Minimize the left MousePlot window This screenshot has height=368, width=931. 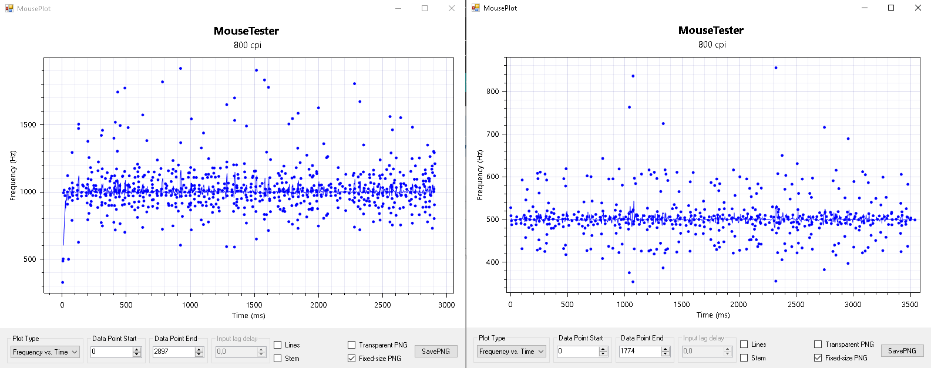point(398,8)
